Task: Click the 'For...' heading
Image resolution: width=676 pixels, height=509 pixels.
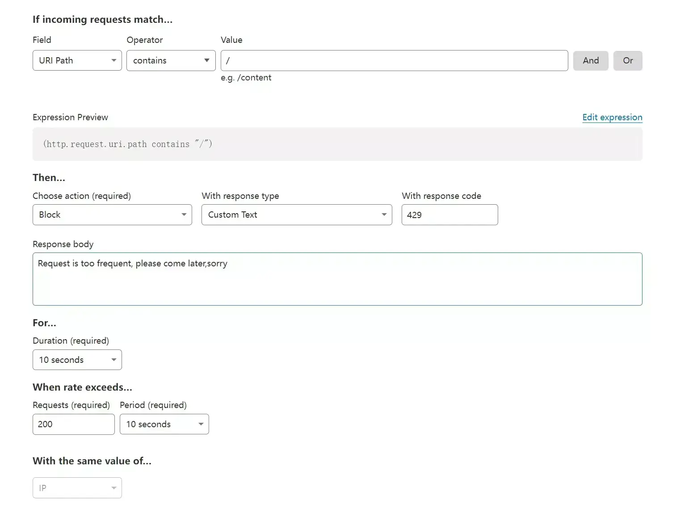Action: (x=44, y=323)
